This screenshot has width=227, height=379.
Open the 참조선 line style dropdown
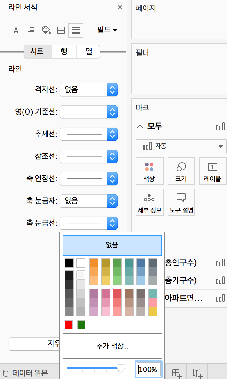pos(89,156)
